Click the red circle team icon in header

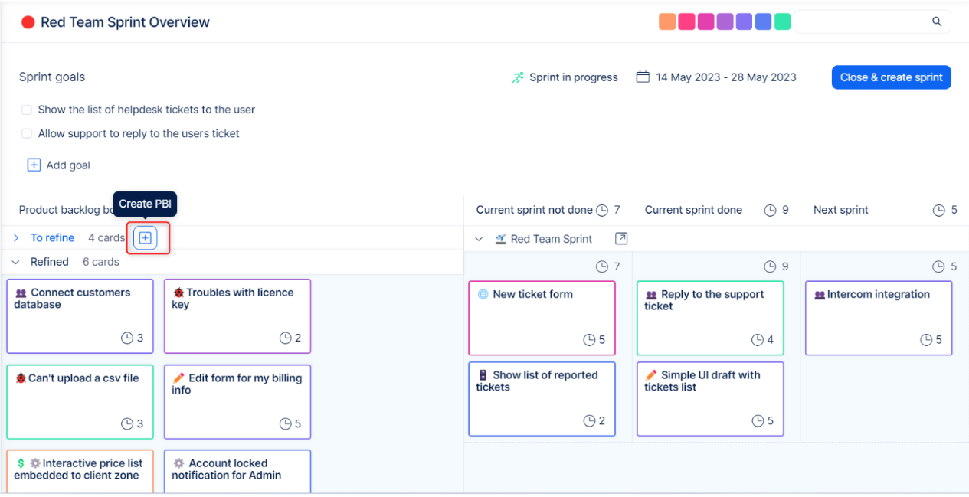click(28, 22)
